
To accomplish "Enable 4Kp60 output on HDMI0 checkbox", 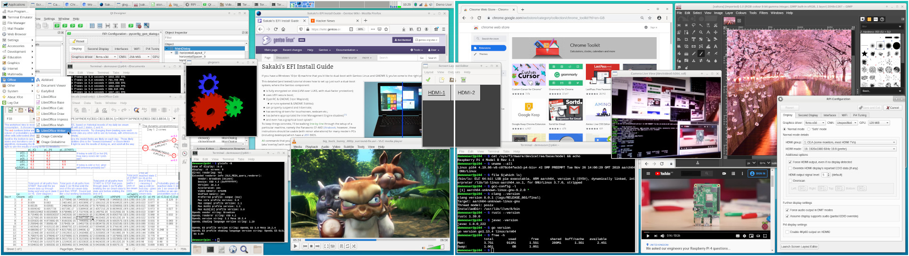I will (787, 232).
